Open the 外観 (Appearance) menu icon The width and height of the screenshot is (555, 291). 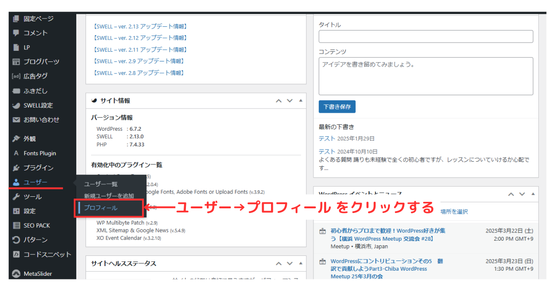point(16,138)
